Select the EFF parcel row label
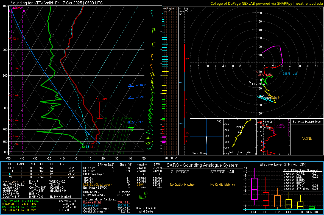This screenshot has width=324, height=215. tap(11, 171)
